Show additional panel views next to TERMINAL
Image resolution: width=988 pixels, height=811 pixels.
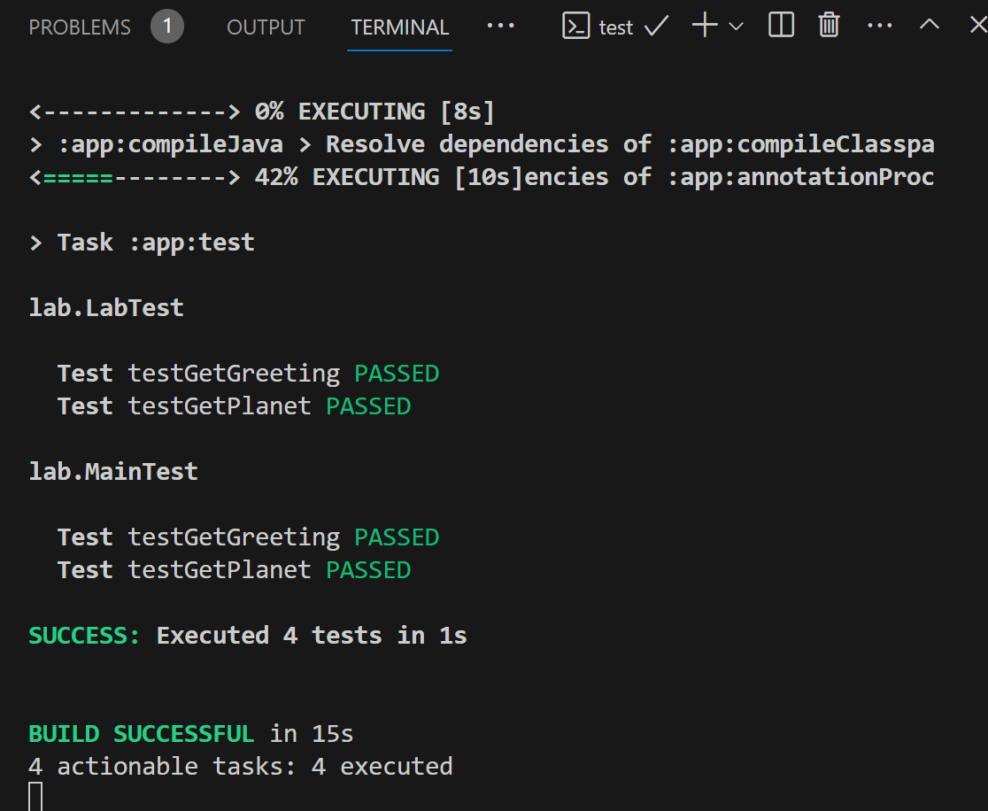500,26
